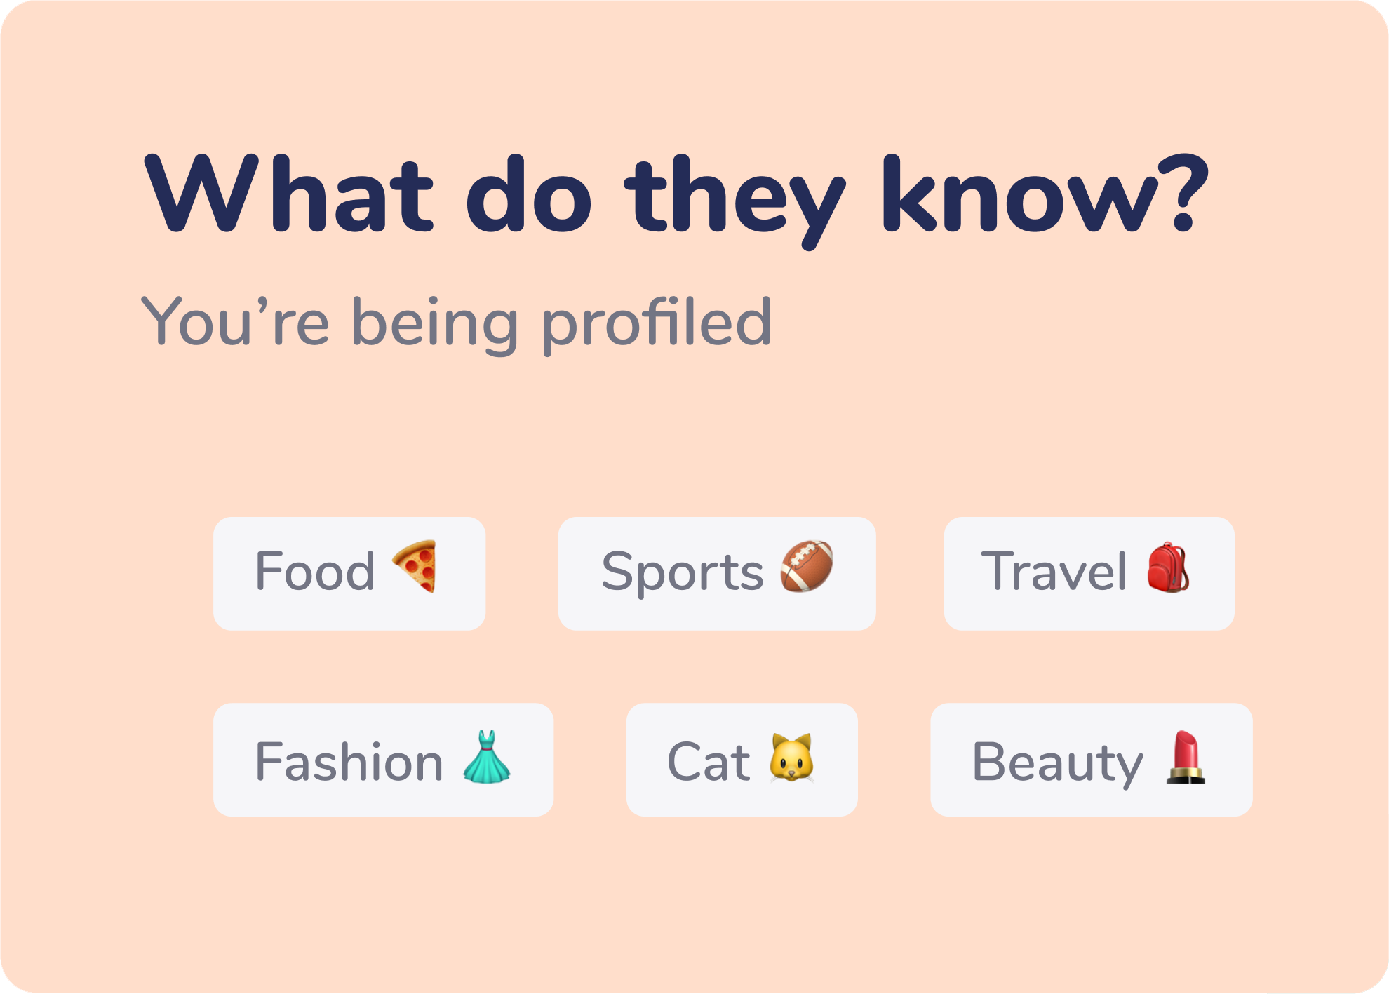The image size is (1389, 994).
Task: Click the teal dress emoji
Action: [487, 757]
